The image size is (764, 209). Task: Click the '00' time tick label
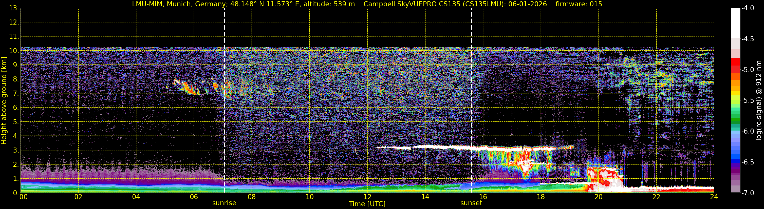(23, 197)
